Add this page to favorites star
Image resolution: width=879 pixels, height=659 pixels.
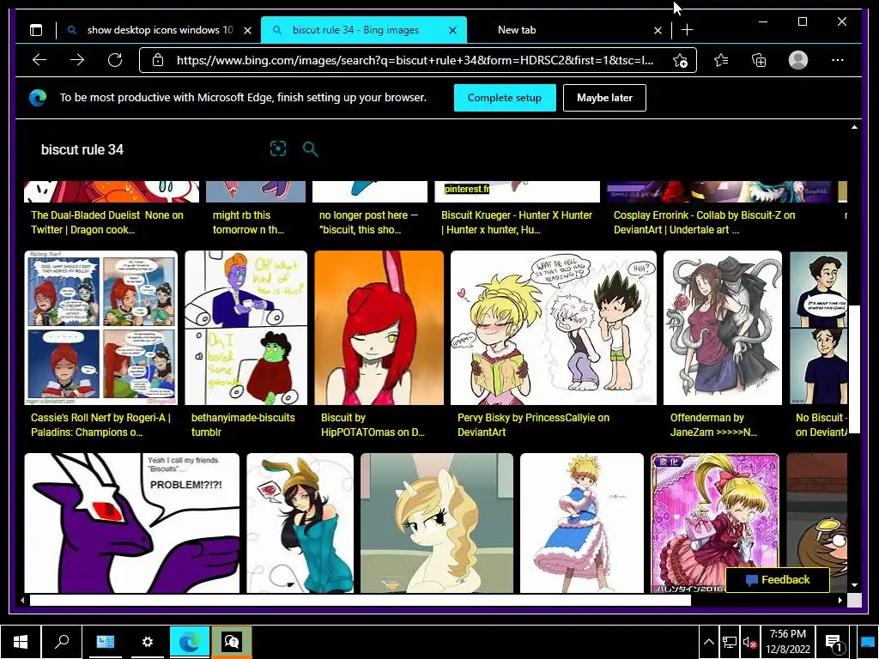(680, 61)
